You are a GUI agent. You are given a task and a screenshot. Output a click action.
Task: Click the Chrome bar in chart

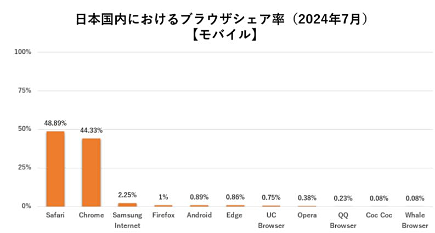tap(91, 172)
